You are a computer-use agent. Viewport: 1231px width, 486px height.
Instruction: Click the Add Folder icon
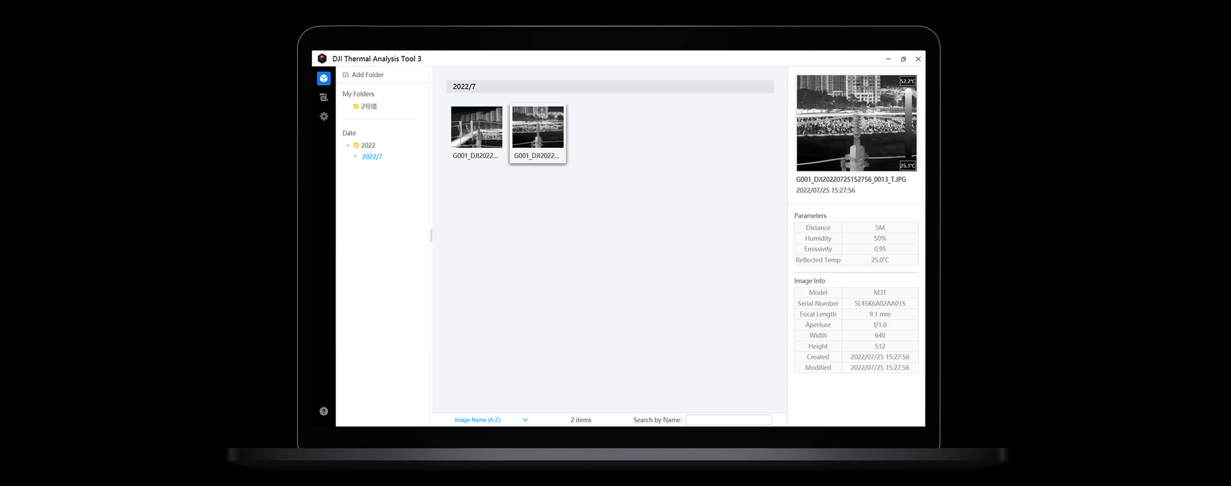347,74
